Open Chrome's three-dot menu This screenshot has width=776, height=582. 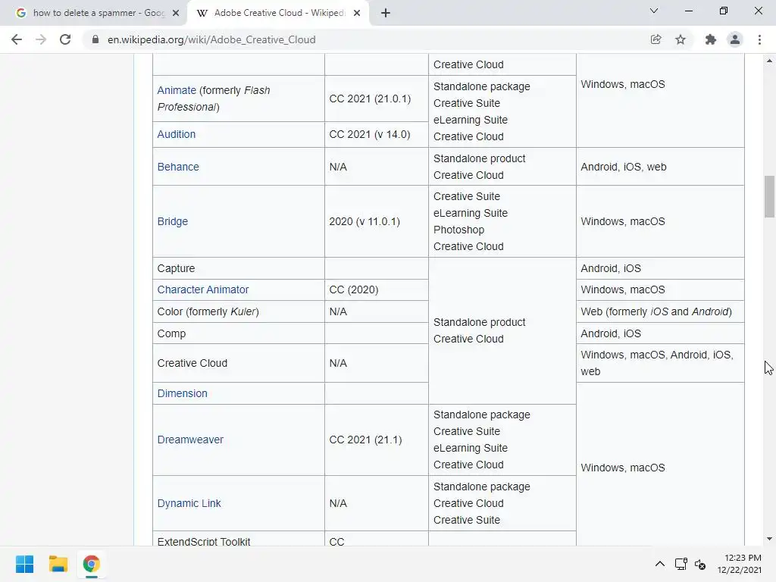pyautogui.click(x=759, y=39)
